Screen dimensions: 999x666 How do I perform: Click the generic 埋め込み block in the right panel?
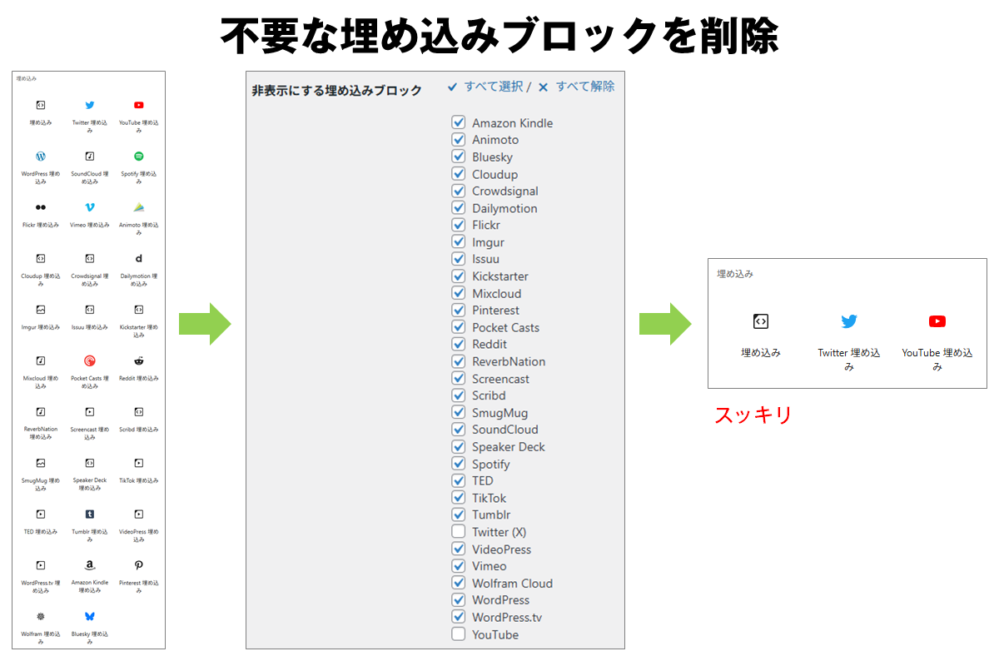(761, 335)
